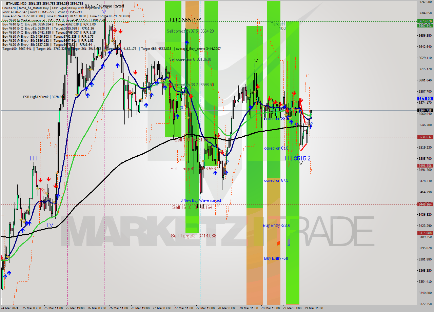
Task: Click the '28 Mar 03:00' time label
Action: [x=227, y=308]
